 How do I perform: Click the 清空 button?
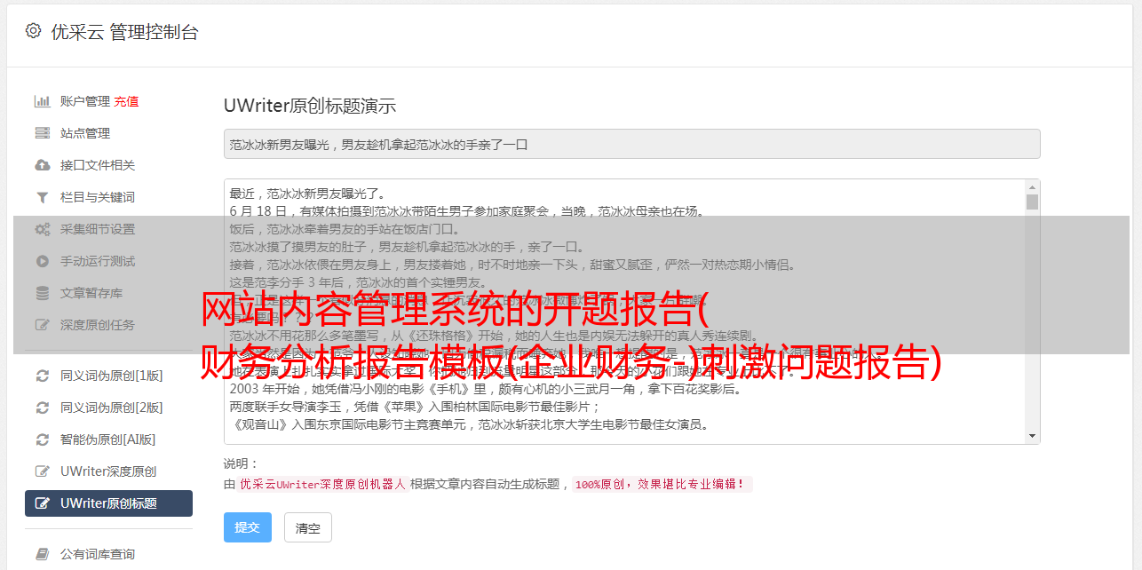tap(308, 527)
